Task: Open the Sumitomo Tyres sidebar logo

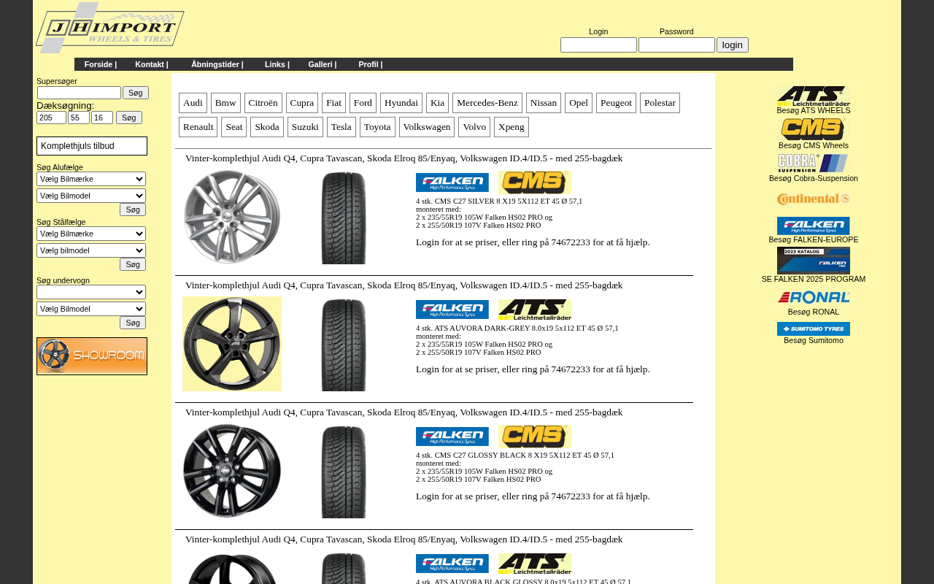Action: [x=814, y=328]
